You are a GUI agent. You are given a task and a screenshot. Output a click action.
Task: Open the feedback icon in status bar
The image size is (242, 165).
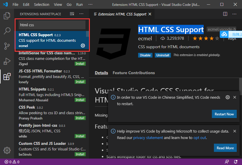tap(227, 162)
